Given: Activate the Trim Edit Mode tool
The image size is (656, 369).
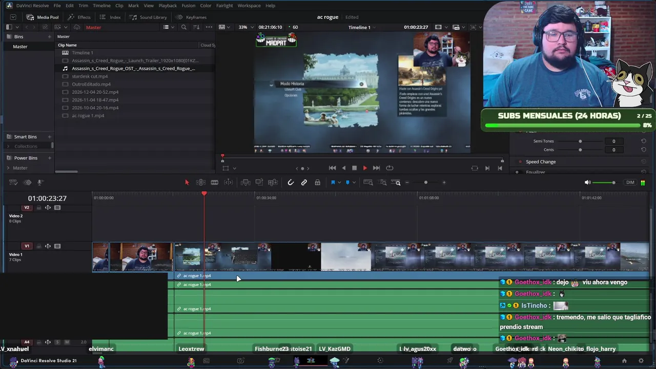Looking at the screenshot, I should [x=201, y=182].
